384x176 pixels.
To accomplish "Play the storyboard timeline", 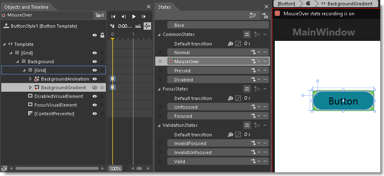I will point(134,17).
